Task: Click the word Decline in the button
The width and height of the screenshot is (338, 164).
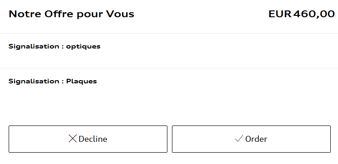Action: [93, 139]
